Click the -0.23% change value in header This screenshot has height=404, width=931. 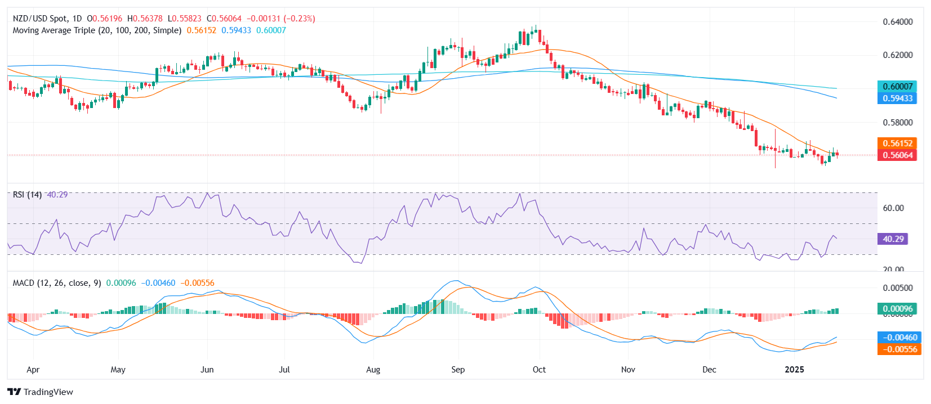pos(299,19)
